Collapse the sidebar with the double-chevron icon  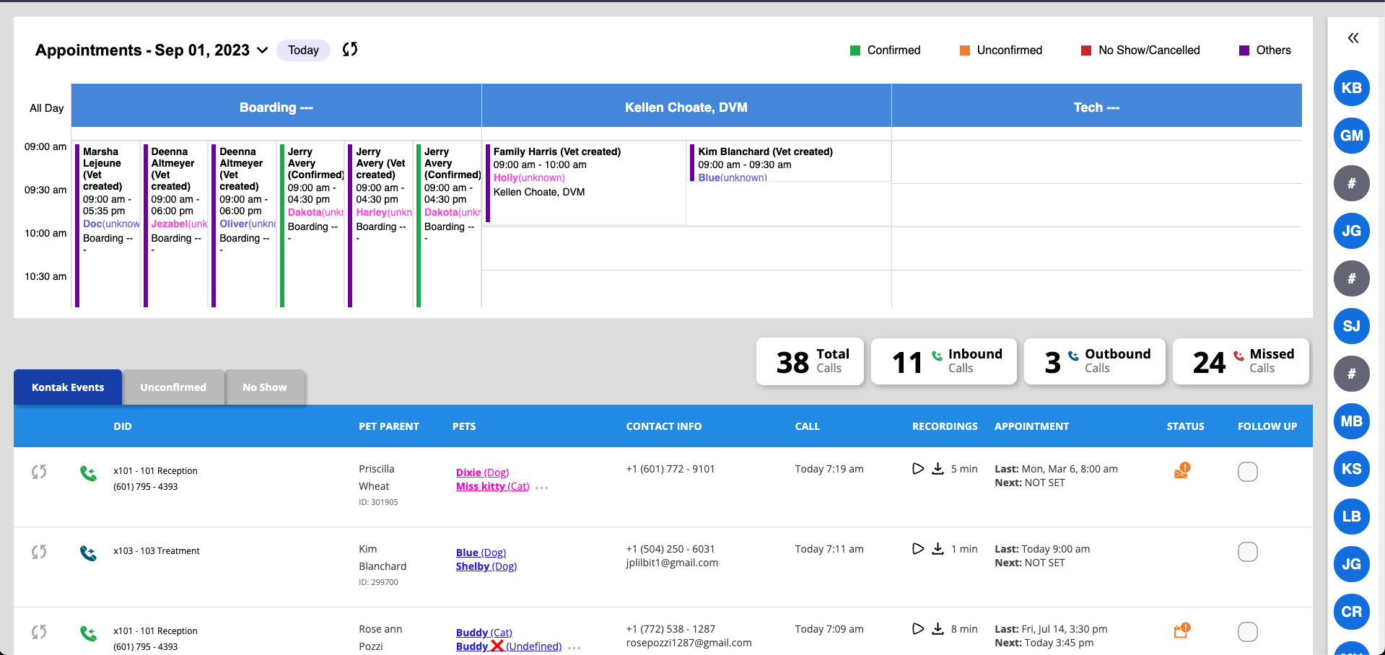pyautogui.click(x=1353, y=38)
